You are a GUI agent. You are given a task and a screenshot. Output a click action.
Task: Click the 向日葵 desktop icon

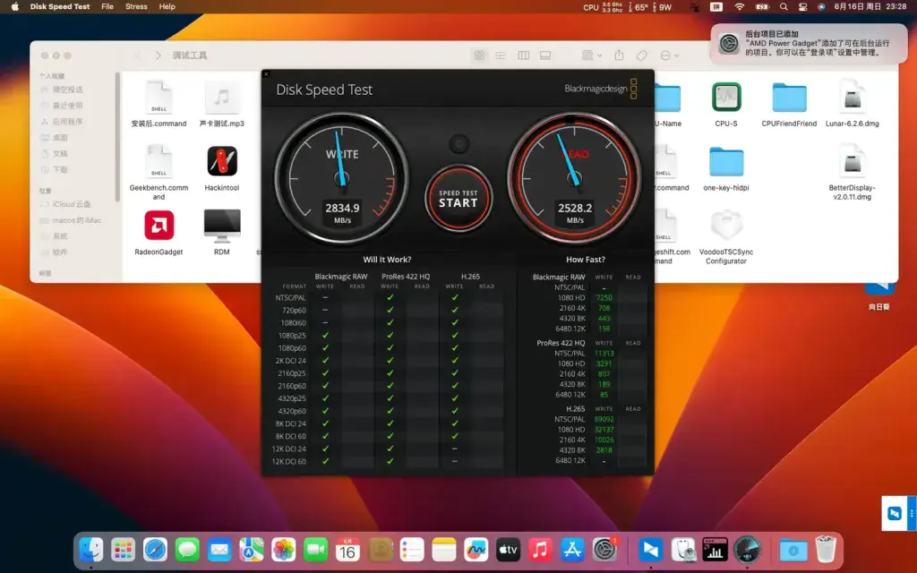pyautogui.click(x=879, y=295)
